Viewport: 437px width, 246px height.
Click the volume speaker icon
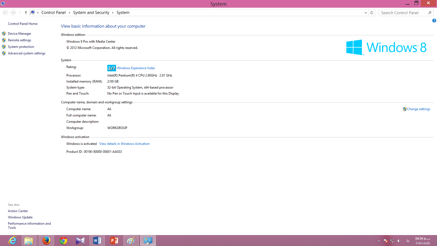pos(399,241)
